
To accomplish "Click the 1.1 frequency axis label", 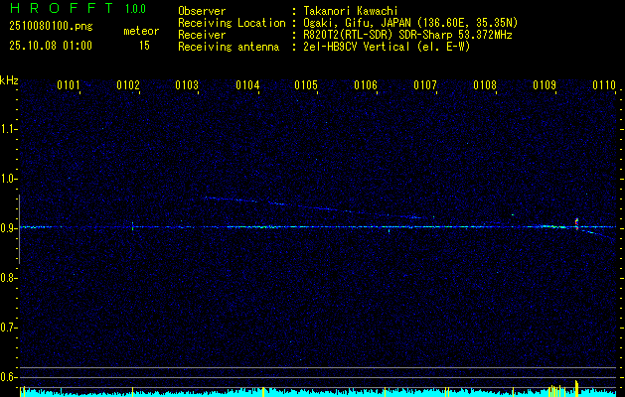I will (9, 129).
